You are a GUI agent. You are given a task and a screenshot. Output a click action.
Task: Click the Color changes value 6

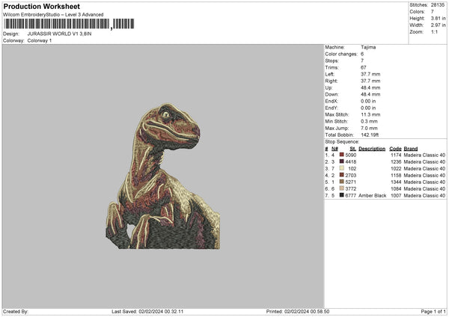362,54
